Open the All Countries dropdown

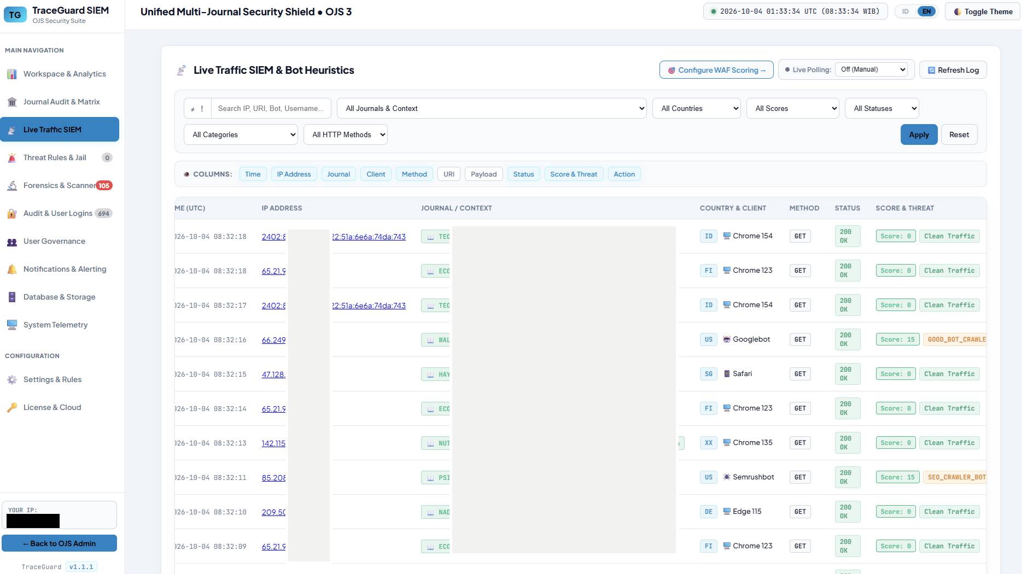coord(697,109)
